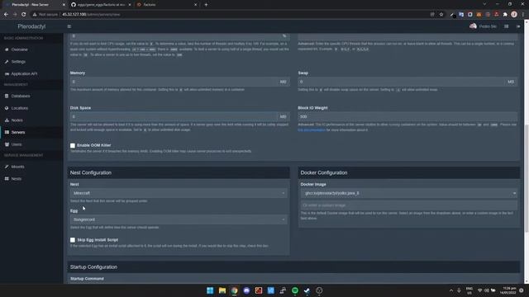
Task: Reload the page
Action: tap(24, 15)
